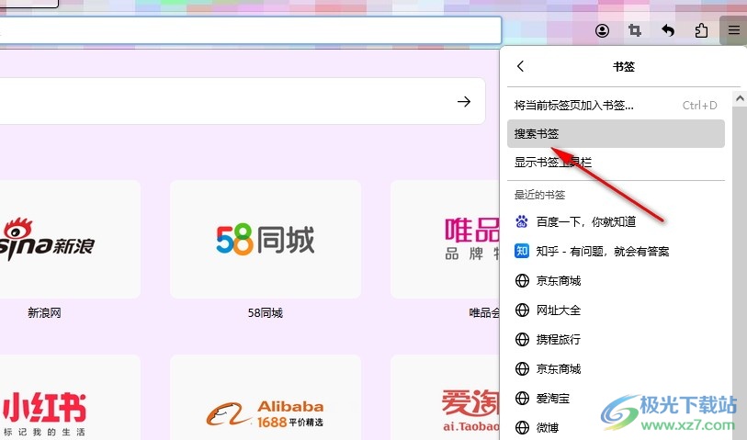Open the Alibaba 1688 shortcut tile
This screenshot has height=440, width=747.
coord(266,398)
